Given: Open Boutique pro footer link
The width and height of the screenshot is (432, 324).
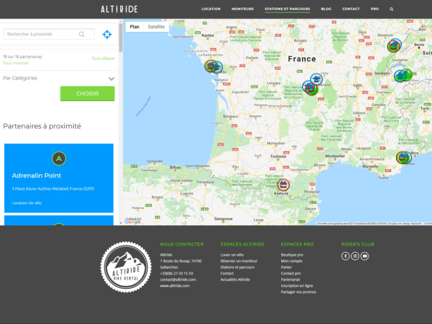Looking at the screenshot, I should click(292, 255).
